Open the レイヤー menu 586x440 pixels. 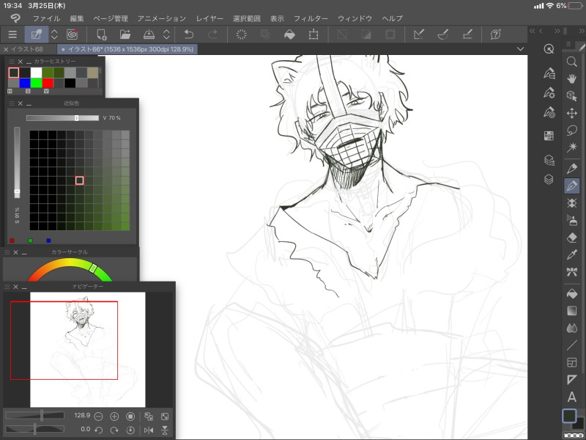pyautogui.click(x=209, y=18)
